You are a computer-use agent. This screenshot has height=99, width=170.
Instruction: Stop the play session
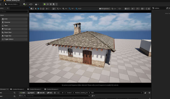click(x=51, y=4)
